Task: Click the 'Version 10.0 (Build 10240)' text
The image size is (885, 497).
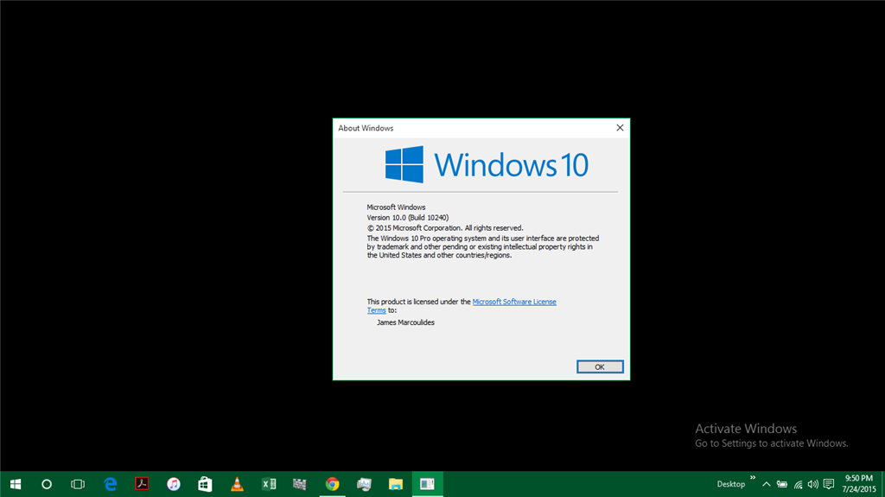Action: point(408,218)
